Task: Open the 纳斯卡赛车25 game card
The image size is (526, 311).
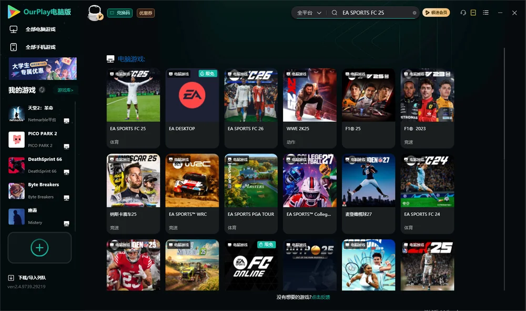Action: (133, 194)
